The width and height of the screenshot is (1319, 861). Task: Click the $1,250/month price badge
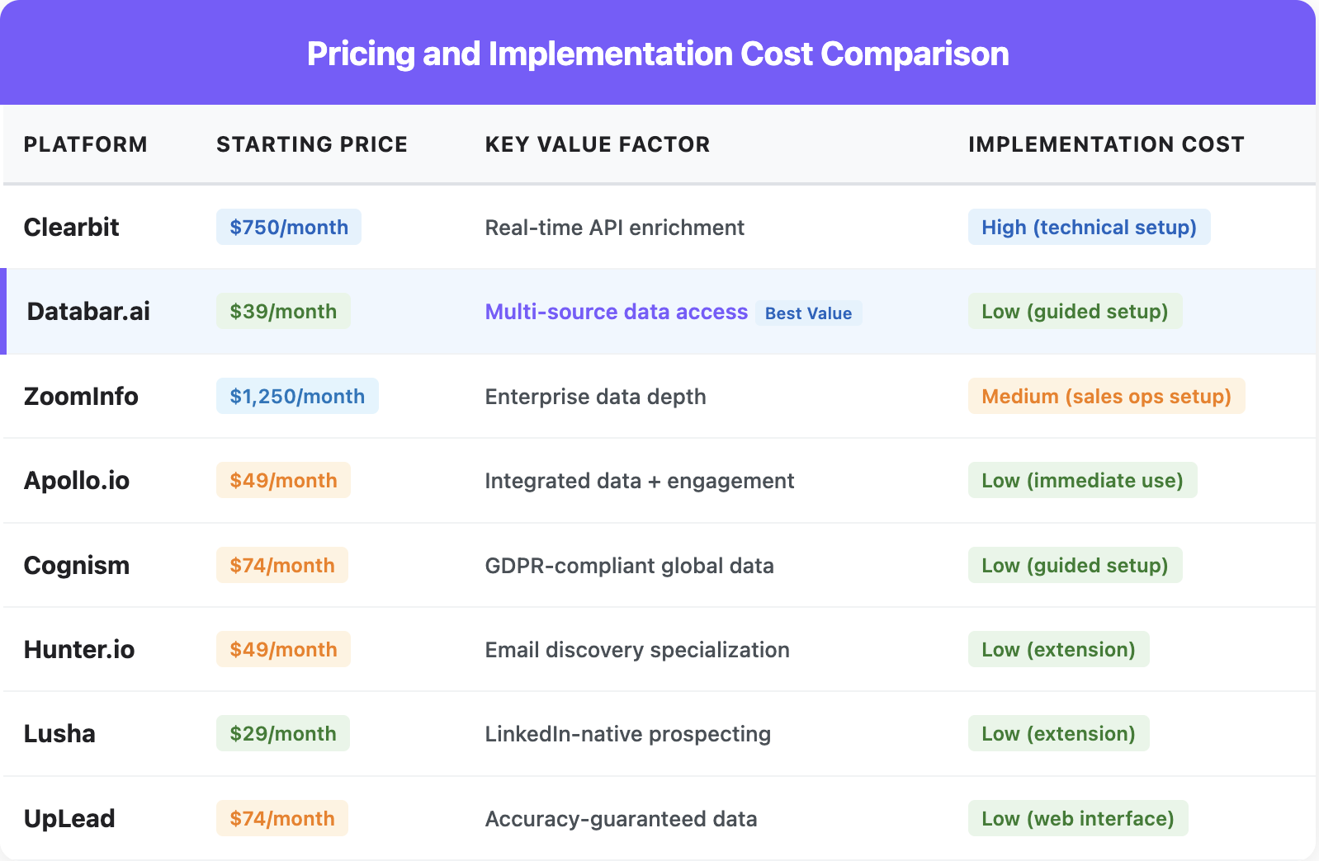[x=297, y=396]
